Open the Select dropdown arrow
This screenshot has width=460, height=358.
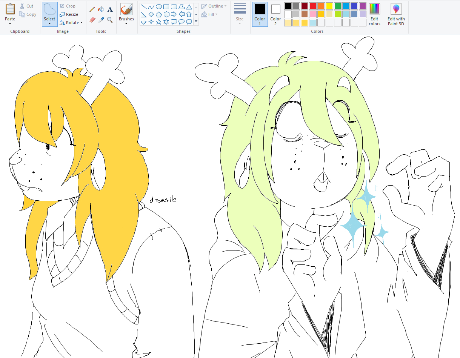pos(49,24)
